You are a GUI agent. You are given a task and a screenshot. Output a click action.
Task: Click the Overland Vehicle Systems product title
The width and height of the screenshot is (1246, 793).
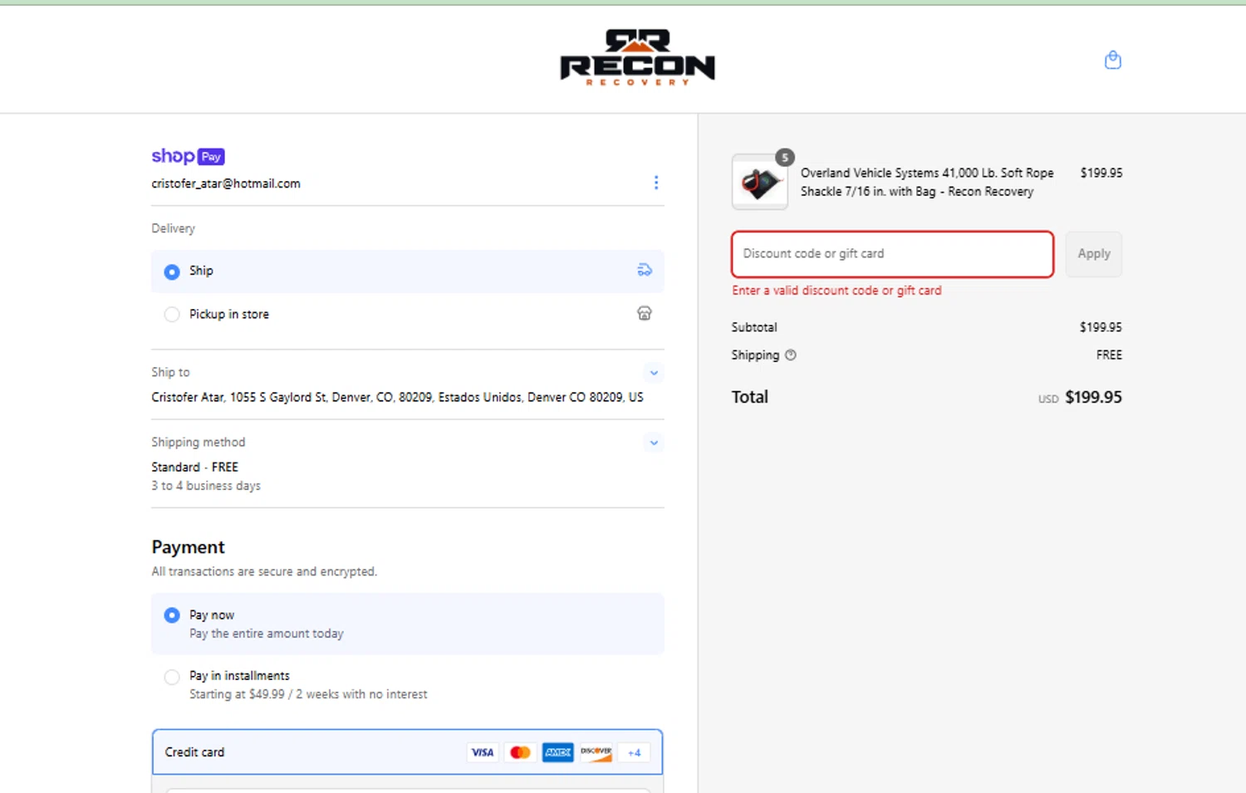coord(927,182)
